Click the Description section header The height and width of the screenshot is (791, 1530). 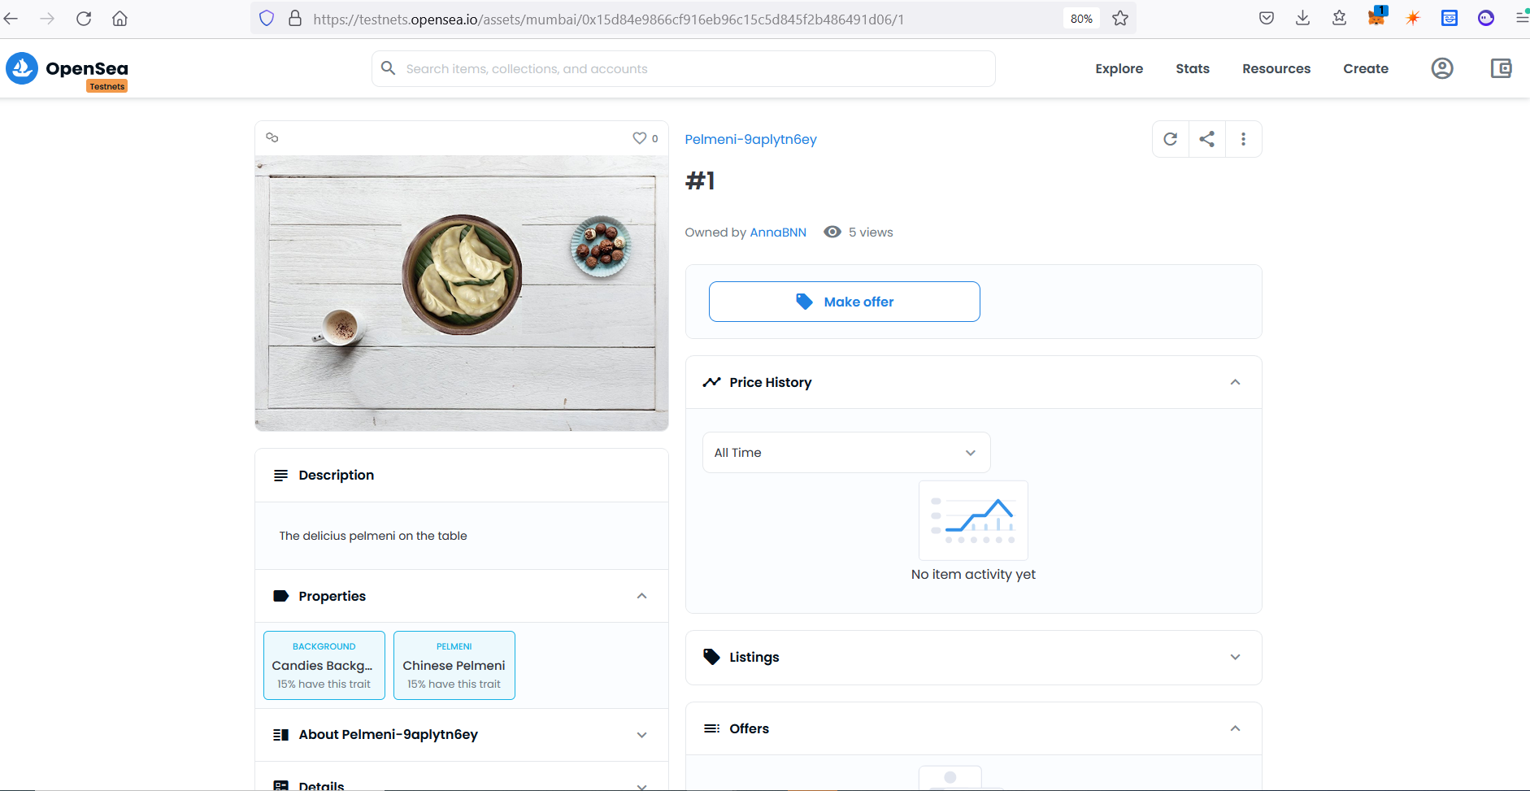point(461,476)
